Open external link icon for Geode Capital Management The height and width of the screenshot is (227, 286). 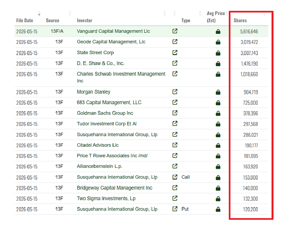click(175, 42)
